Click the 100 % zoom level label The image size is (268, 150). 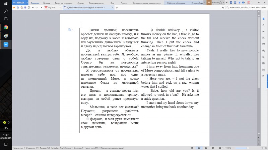(228, 148)
